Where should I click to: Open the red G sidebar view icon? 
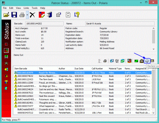click(6, 44)
